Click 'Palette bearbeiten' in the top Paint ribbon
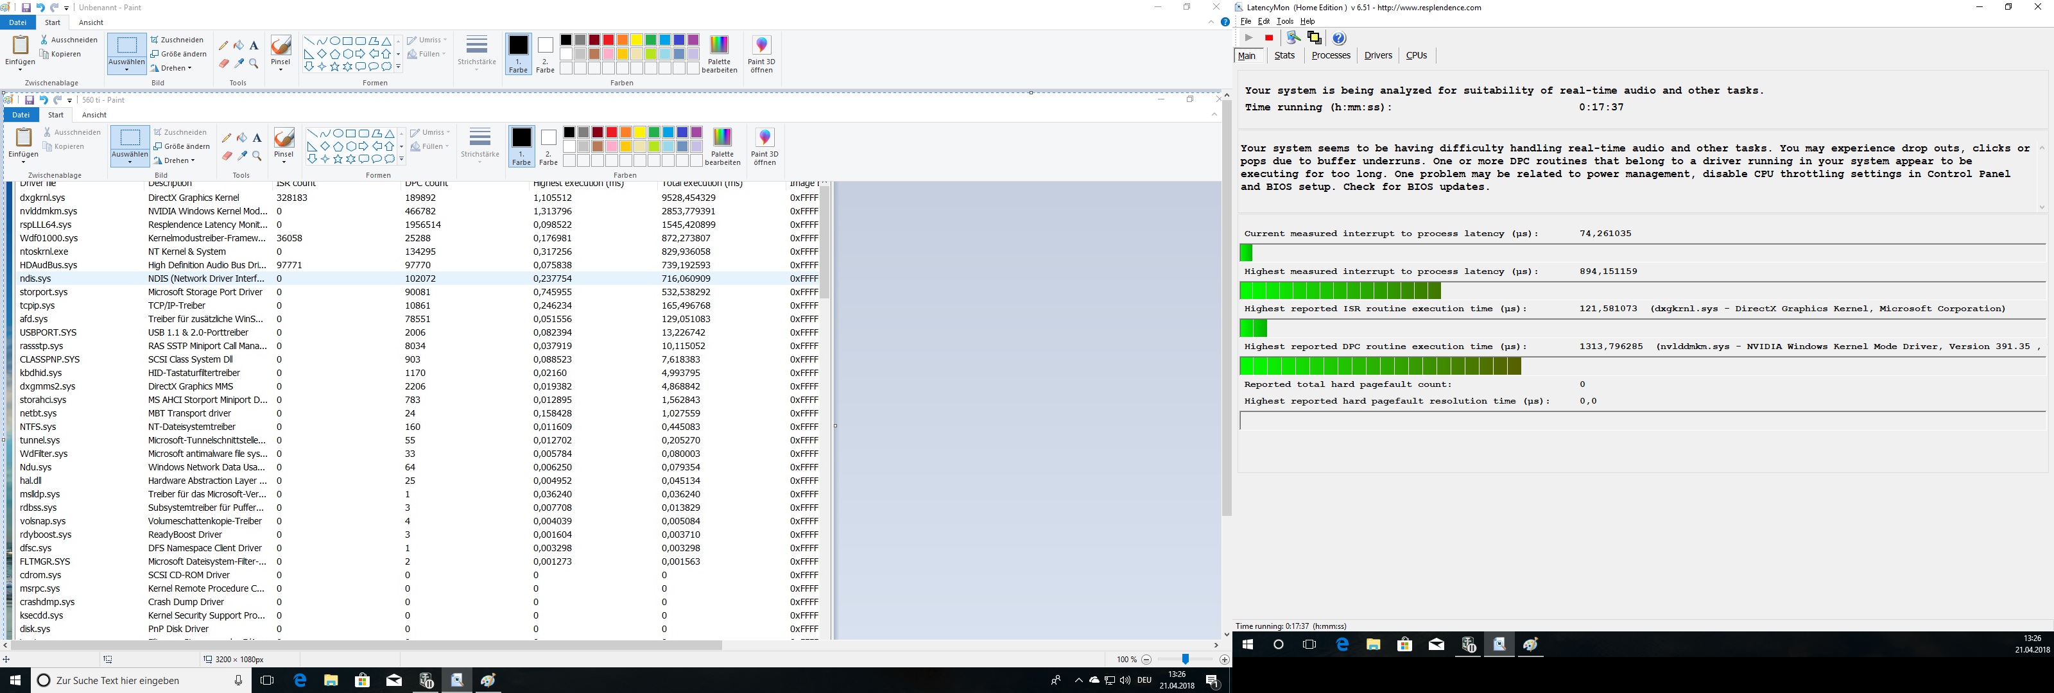 point(719,53)
